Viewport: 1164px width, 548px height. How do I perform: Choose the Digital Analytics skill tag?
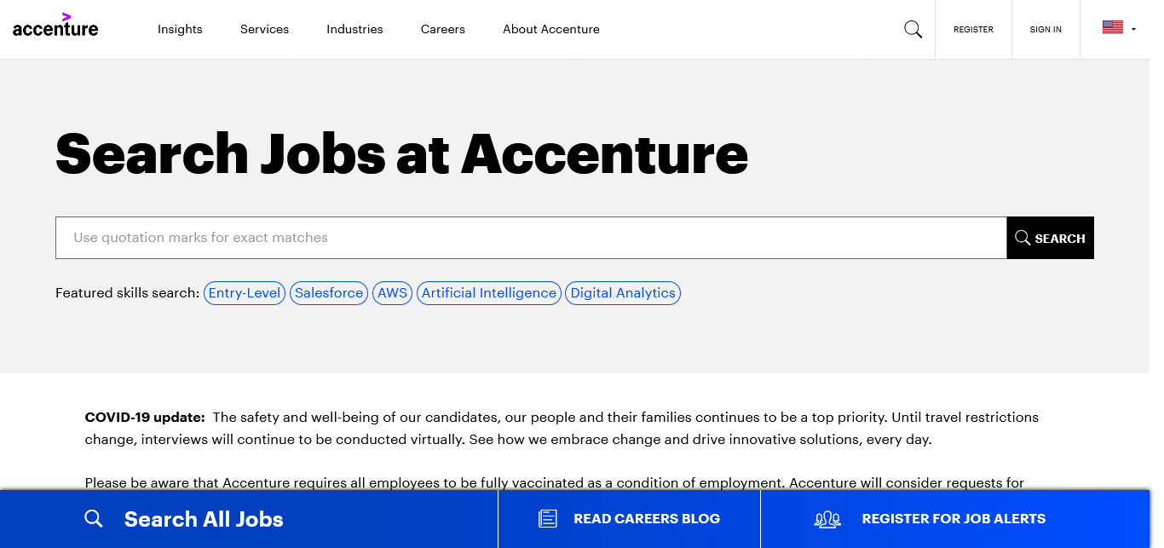point(623,293)
